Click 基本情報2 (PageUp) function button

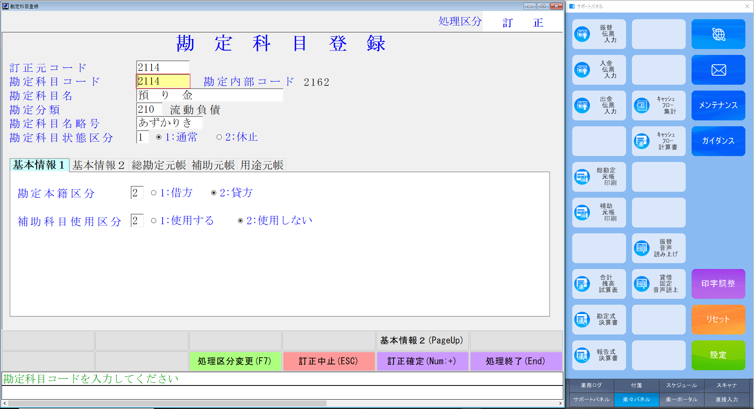(422, 340)
